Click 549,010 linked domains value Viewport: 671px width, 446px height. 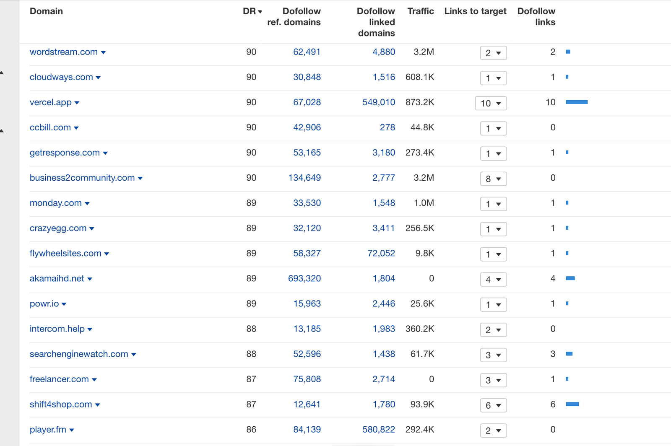click(379, 102)
